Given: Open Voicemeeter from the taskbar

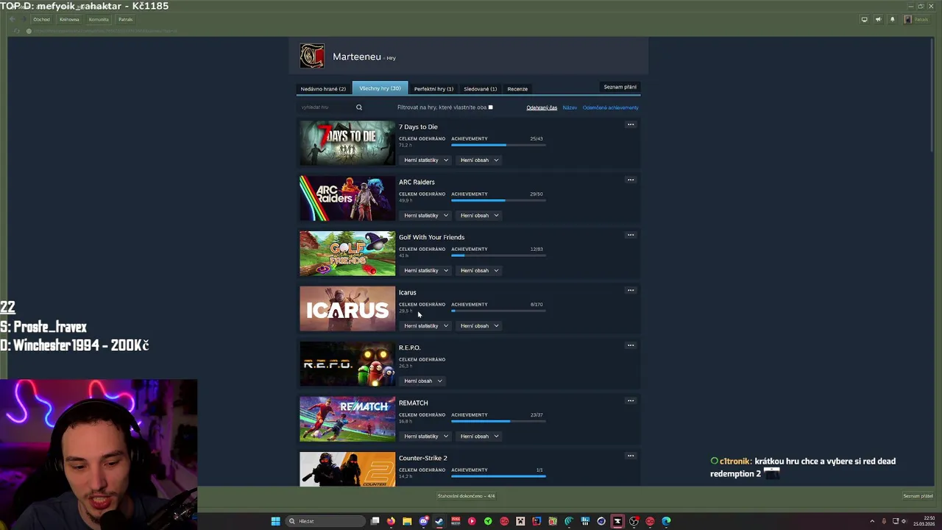Looking at the screenshot, I should tap(456, 521).
